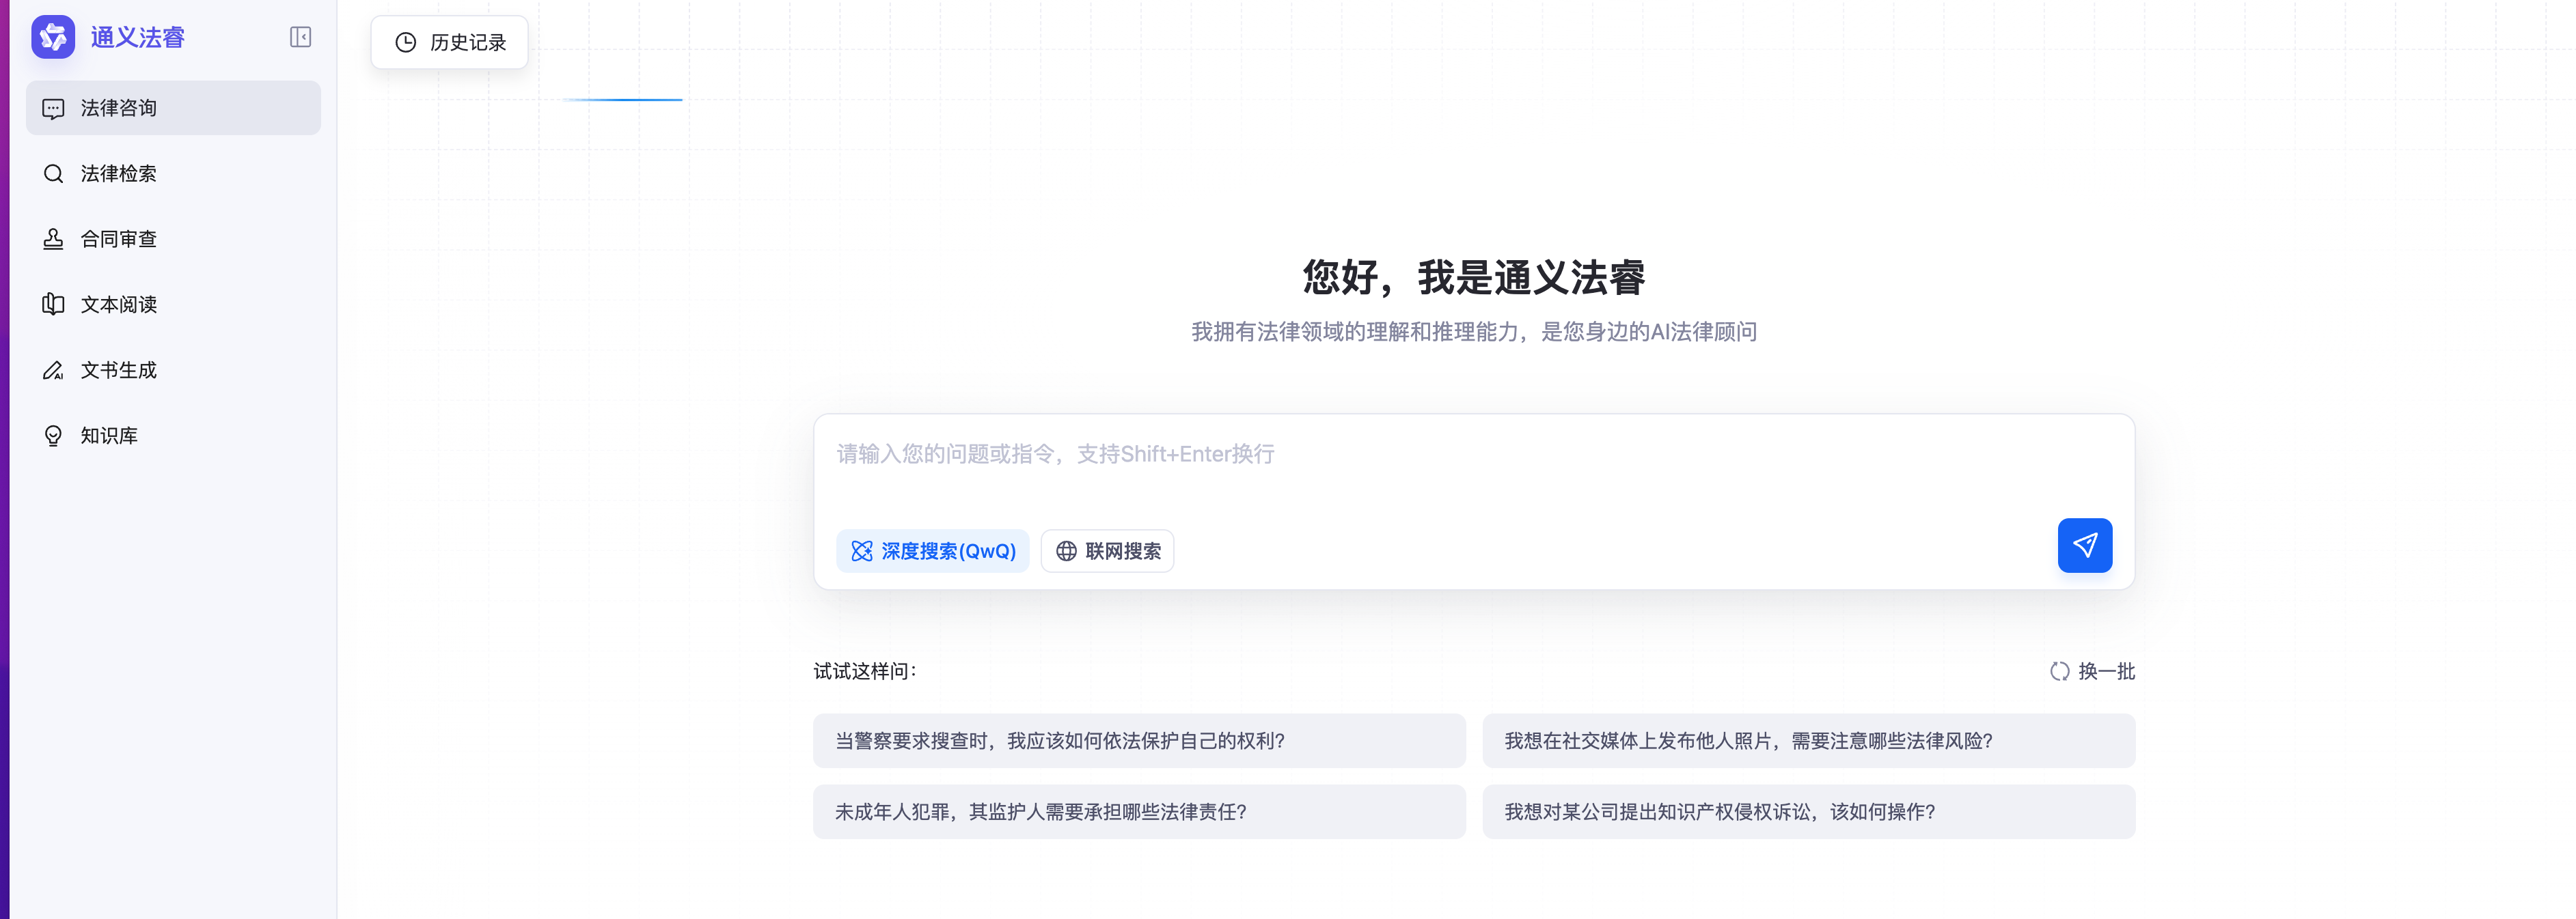Toggle 深度搜索(QwQ) mode
The image size is (2576, 919).
click(932, 552)
